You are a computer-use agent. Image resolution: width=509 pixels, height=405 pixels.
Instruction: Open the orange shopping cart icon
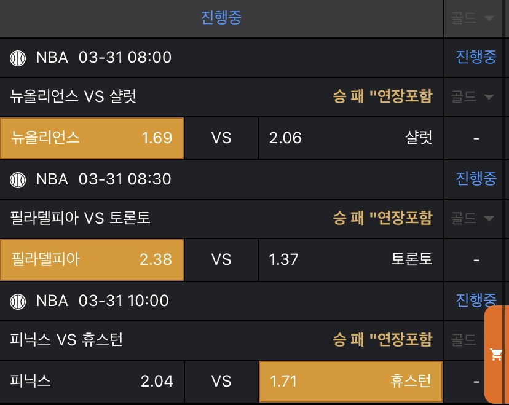(x=495, y=355)
